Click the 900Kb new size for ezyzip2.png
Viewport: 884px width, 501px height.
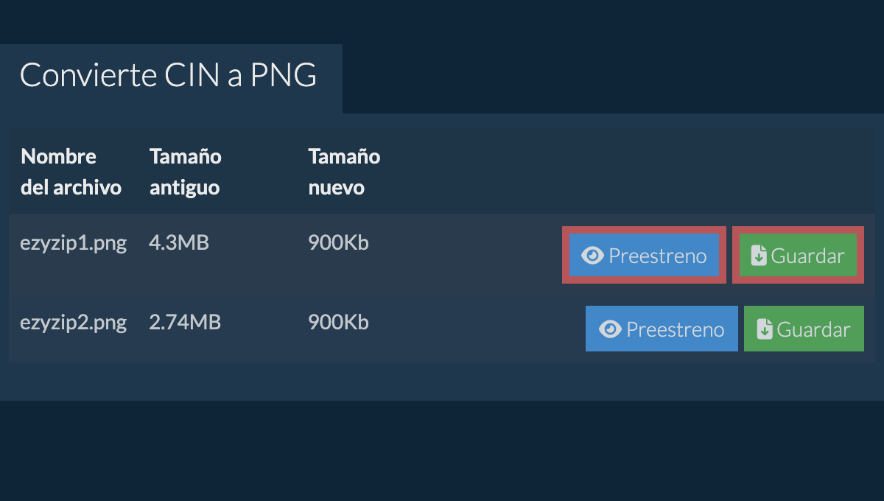coord(338,323)
